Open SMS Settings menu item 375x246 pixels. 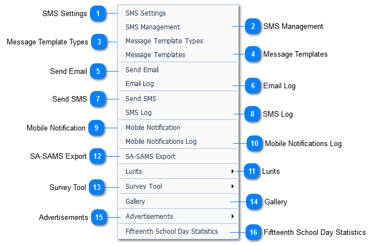[x=146, y=13]
